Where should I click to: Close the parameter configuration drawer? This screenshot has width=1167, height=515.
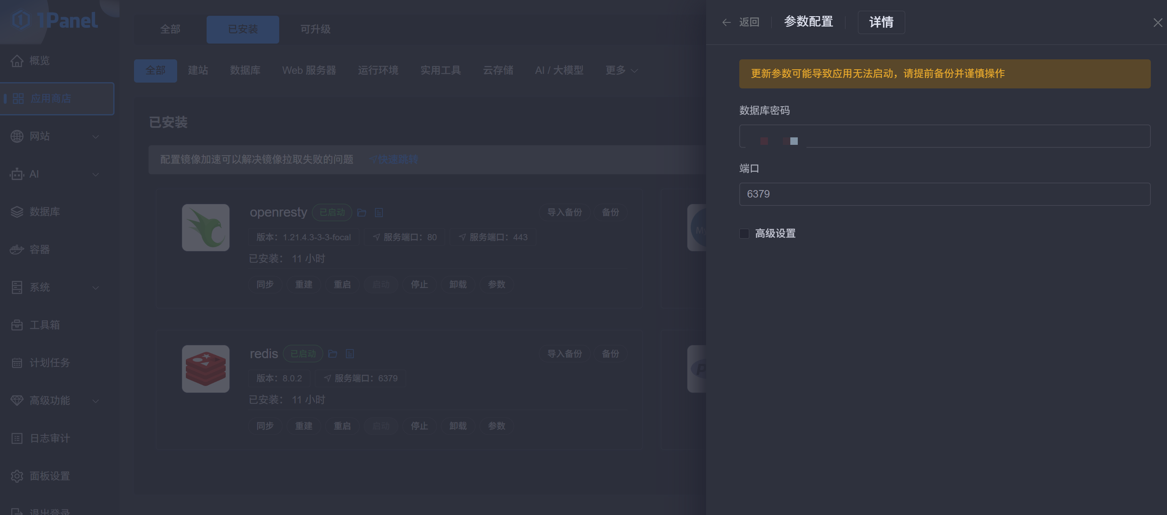pos(1157,23)
